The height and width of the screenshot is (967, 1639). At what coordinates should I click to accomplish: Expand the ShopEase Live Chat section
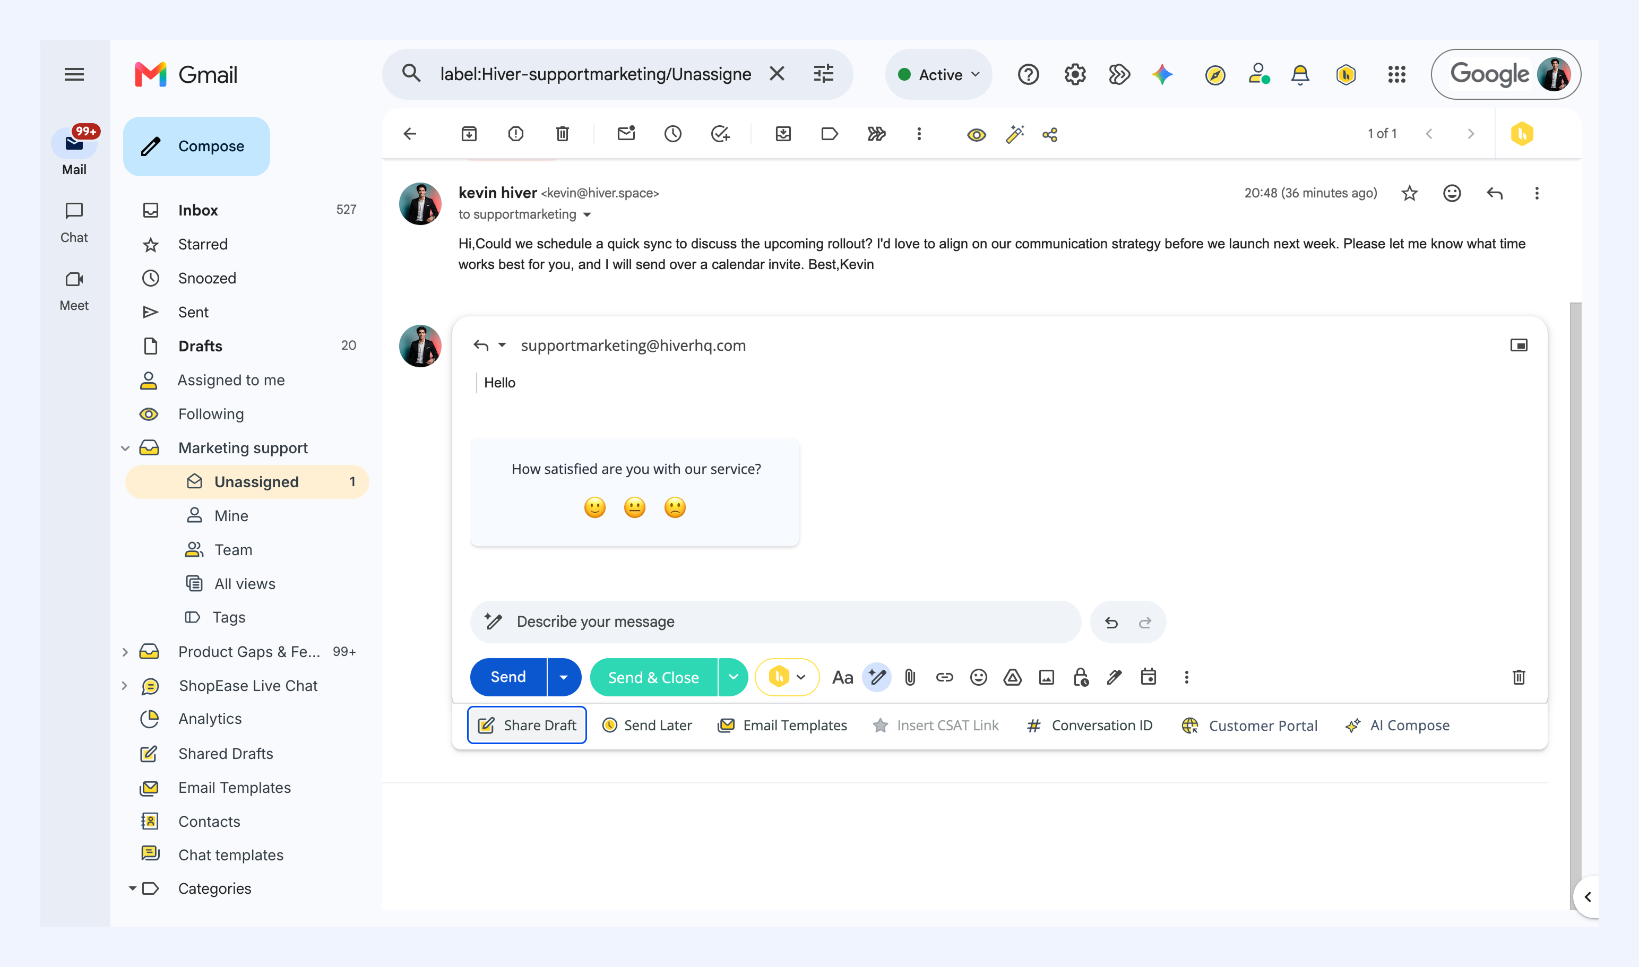[x=125, y=686]
